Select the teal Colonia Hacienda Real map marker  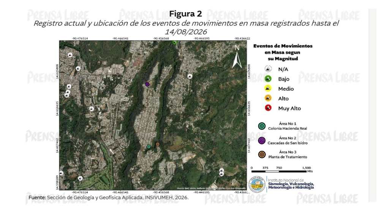[x=149, y=146]
